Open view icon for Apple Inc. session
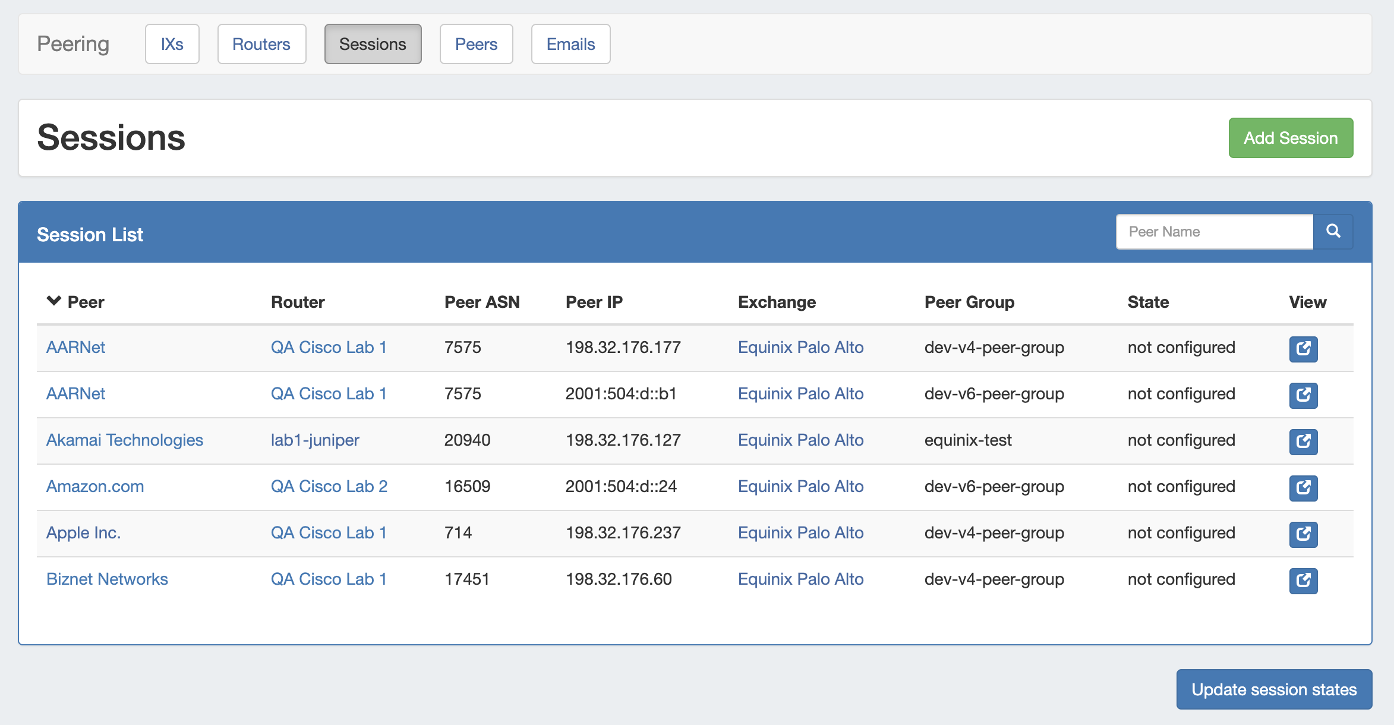1394x725 pixels. coord(1303,534)
